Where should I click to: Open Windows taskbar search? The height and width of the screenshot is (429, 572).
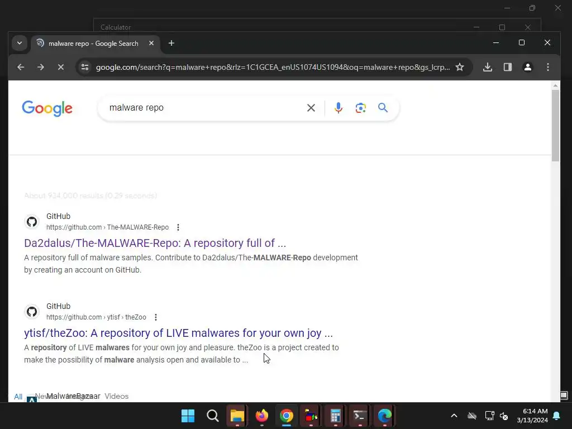(x=213, y=416)
